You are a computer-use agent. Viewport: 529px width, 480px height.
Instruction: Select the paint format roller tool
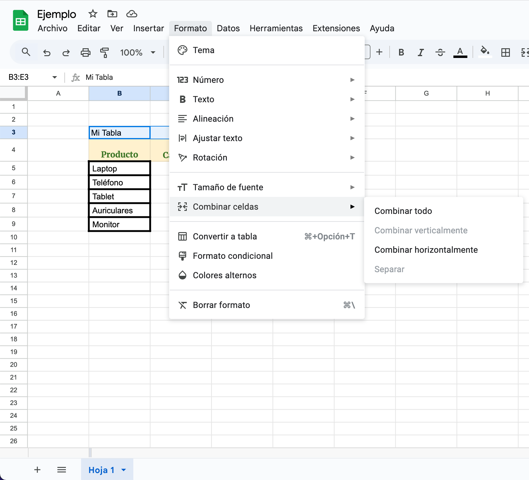click(x=104, y=52)
